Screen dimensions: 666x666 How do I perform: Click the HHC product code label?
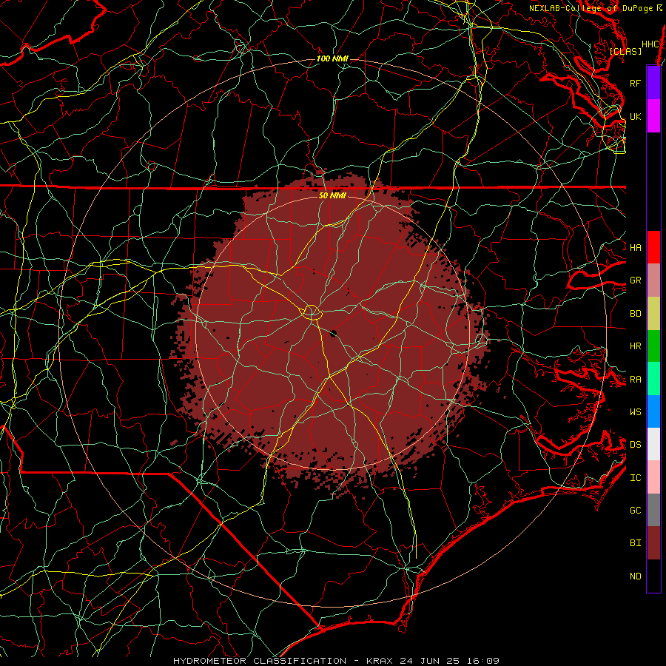tap(650, 44)
